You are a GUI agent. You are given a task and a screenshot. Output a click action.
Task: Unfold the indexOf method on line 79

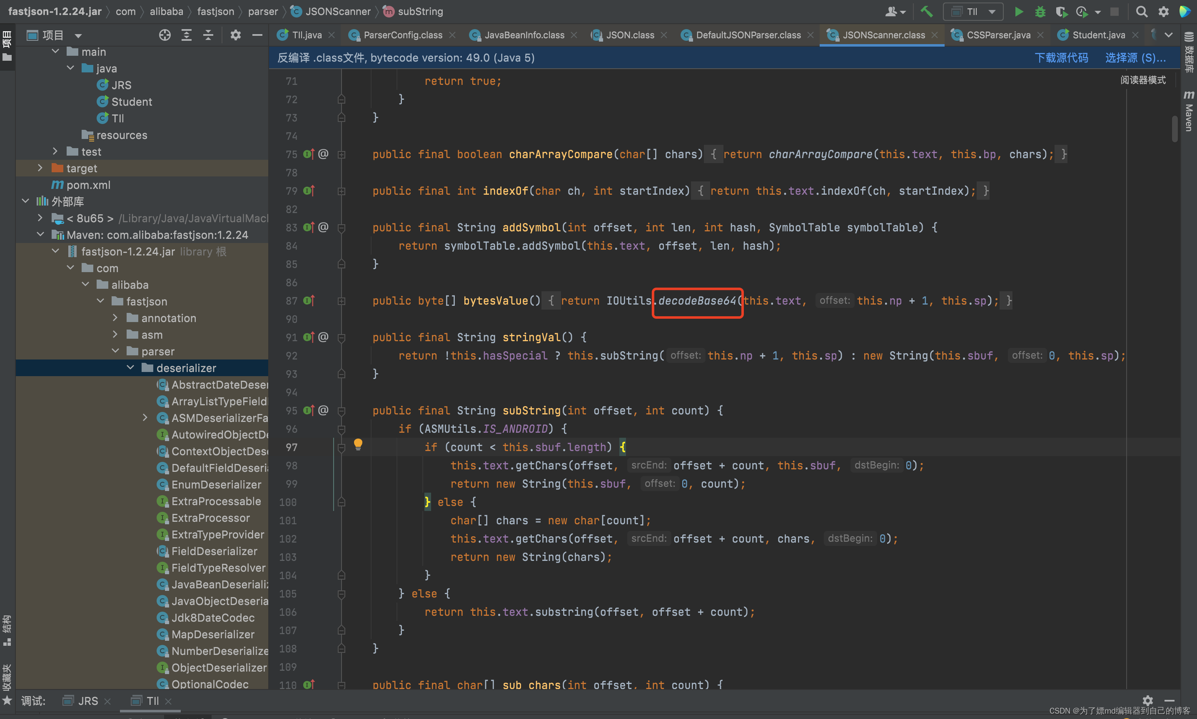(341, 191)
